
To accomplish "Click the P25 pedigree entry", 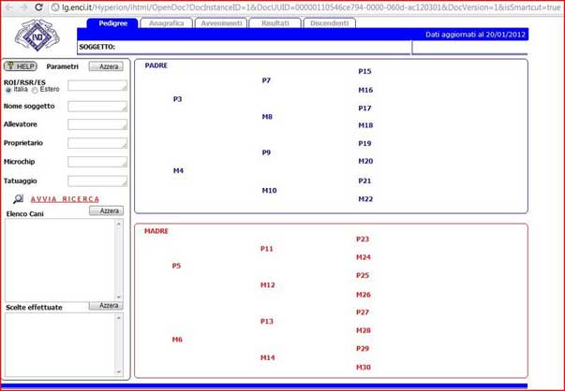I will point(363,275).
